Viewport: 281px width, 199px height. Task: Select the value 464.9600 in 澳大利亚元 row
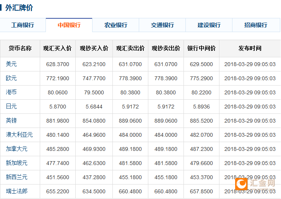click(x=94, y=135)
